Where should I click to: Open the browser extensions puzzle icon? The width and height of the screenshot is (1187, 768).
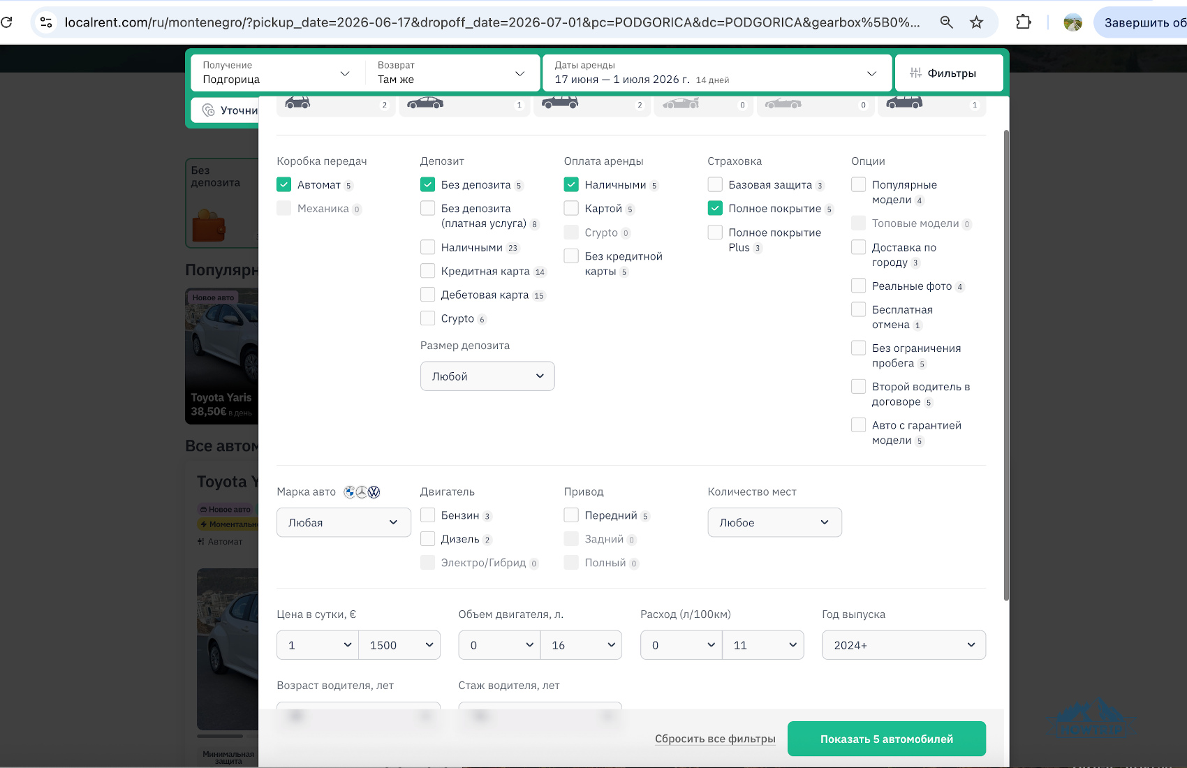[x=1024, y=22]
